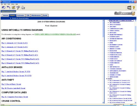Switch to the Vehicle tab
This screenshot has height=106, width=137.
[x=5, y=15]
